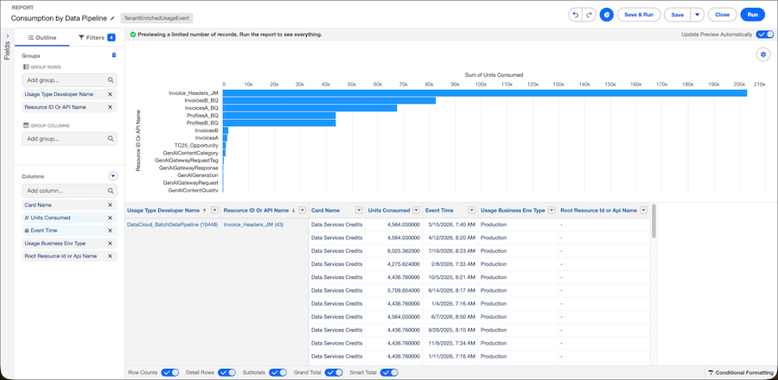The width and height of the screenshot is (778, 380).
Task: Select the Event Time column pill
Action: point(69,231)
